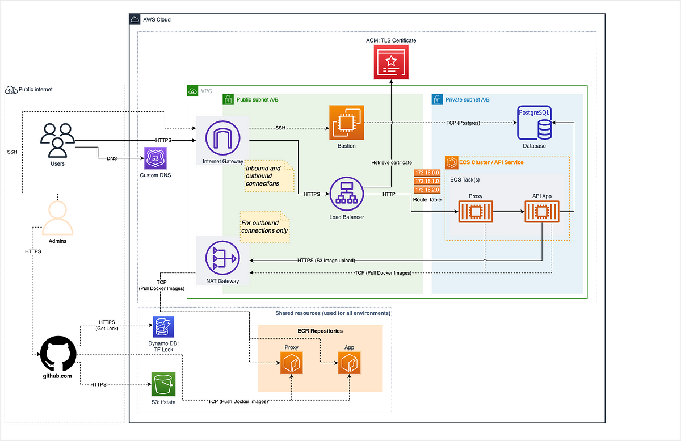Click the 'github.com' label
This screenshot has height=441, width=681.
pos(57,376)
